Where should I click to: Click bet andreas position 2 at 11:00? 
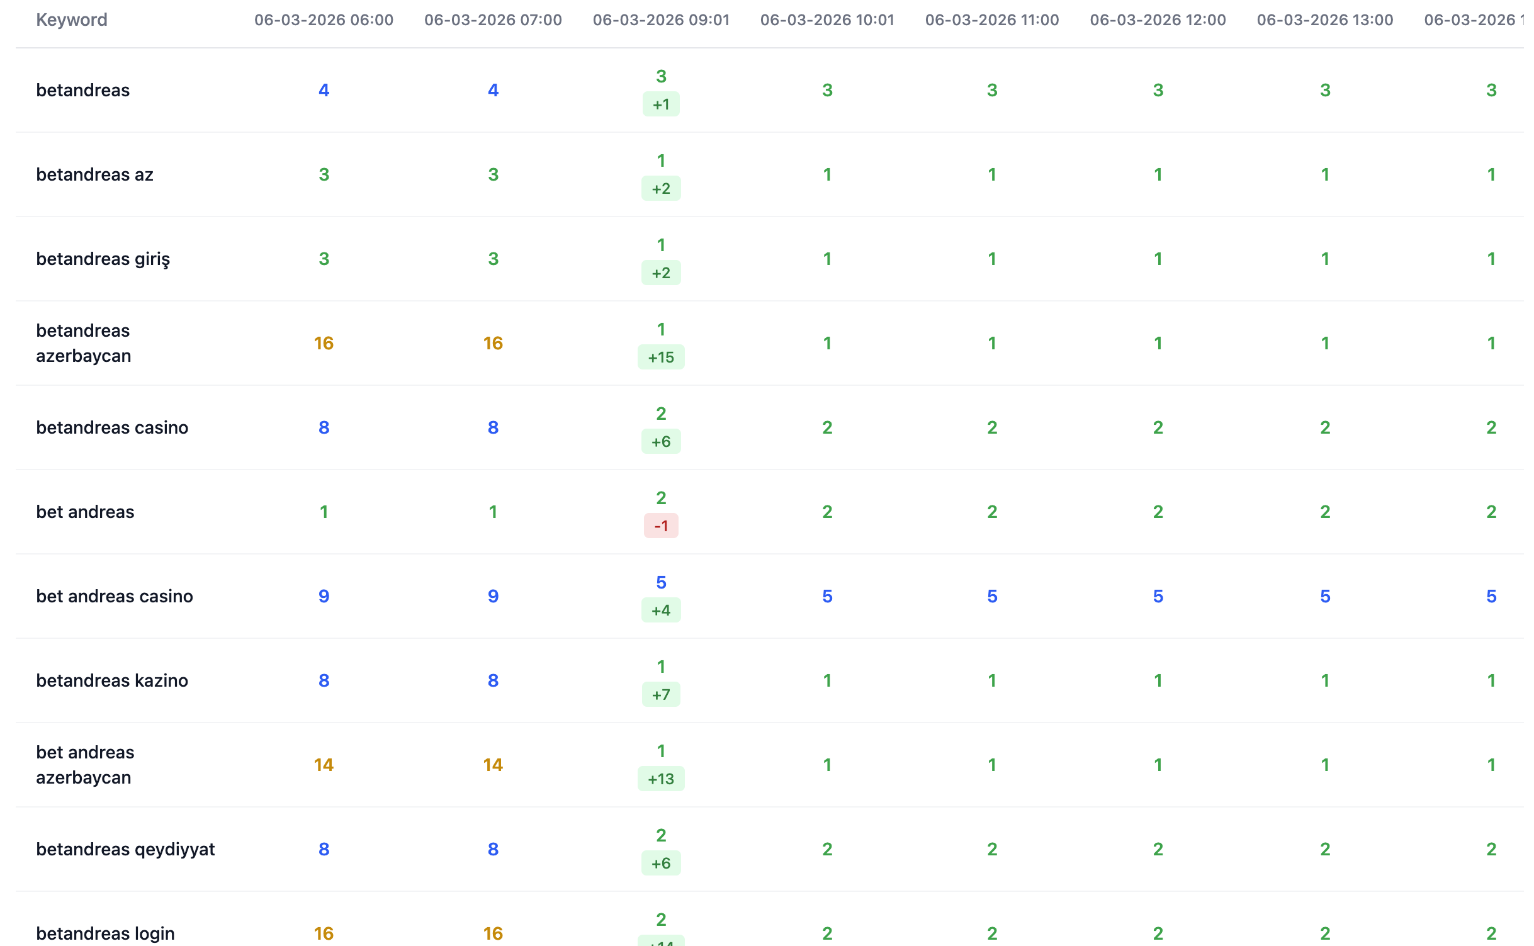point(992,512)
